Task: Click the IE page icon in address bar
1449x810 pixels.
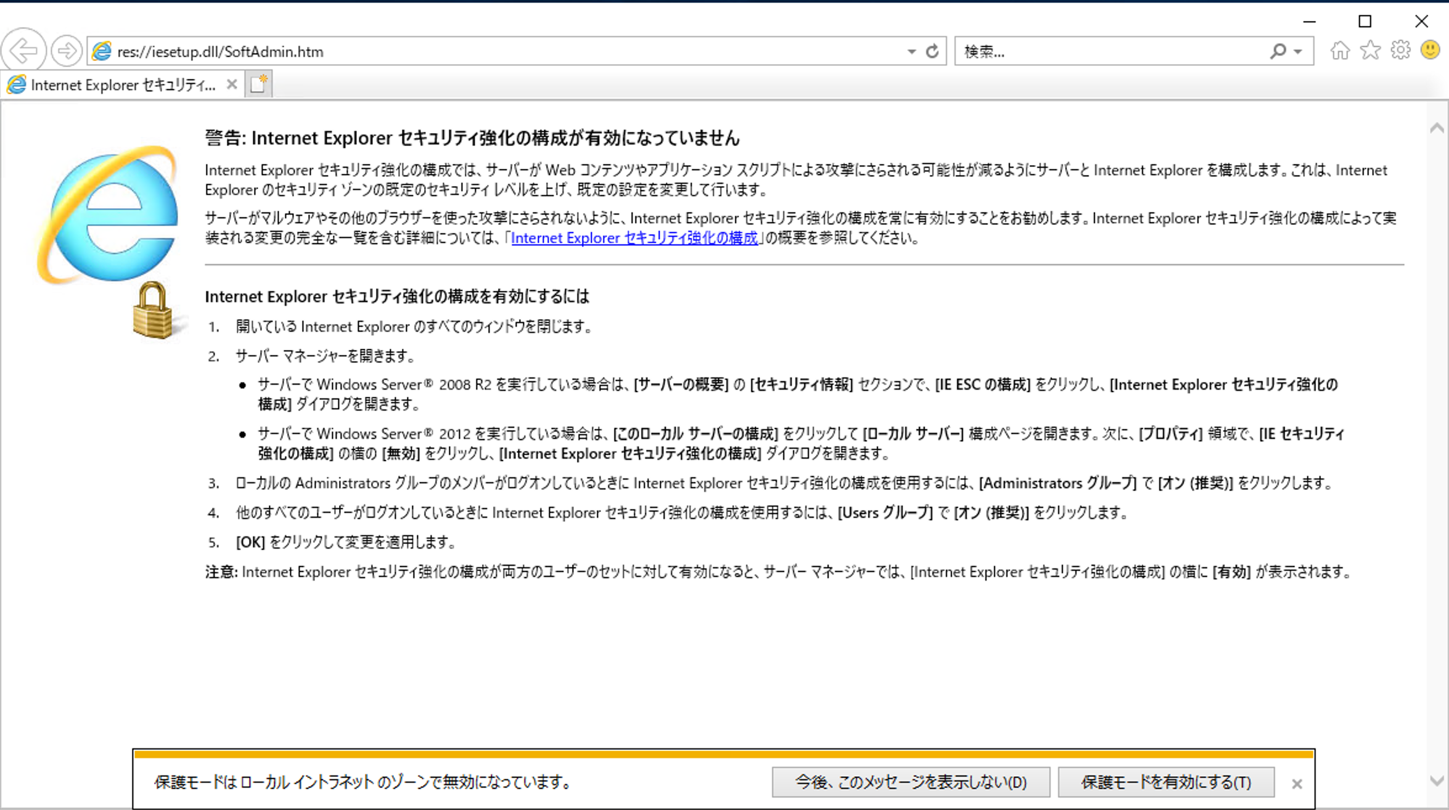Action: [x=102, y=51]
